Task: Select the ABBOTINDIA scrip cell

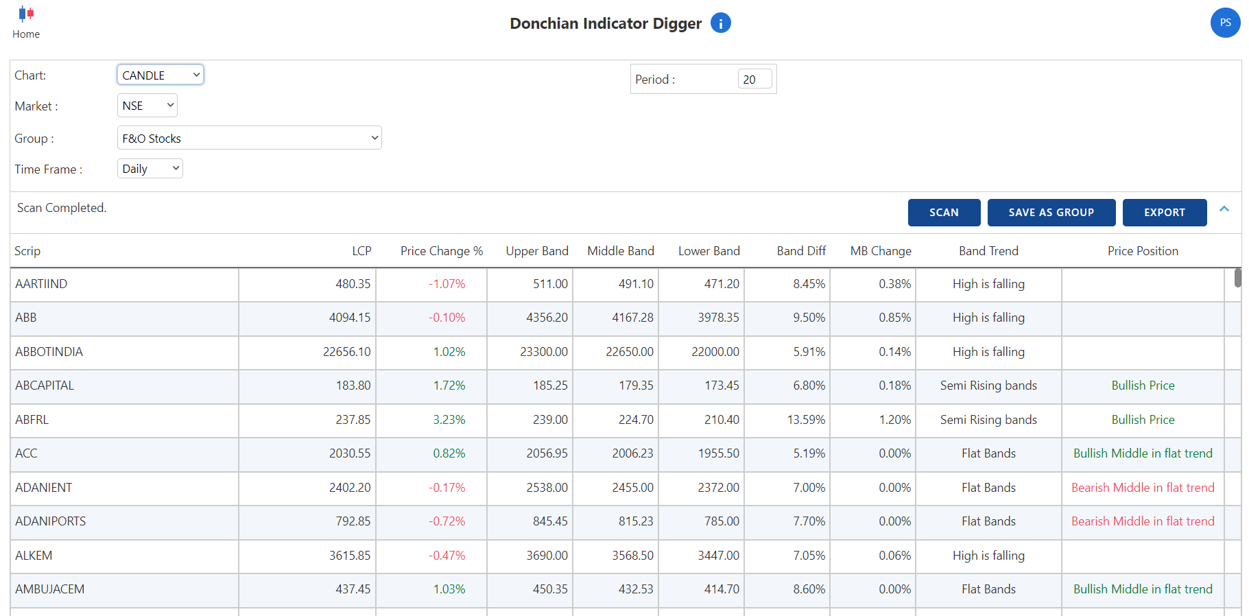Action: pos(125,352)
